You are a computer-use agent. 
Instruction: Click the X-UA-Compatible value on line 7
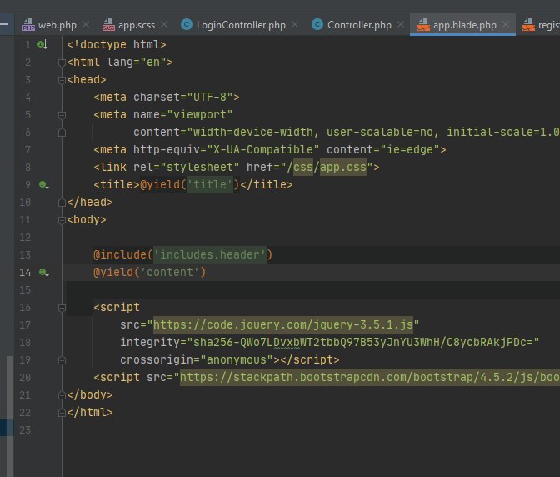[262, 150]
